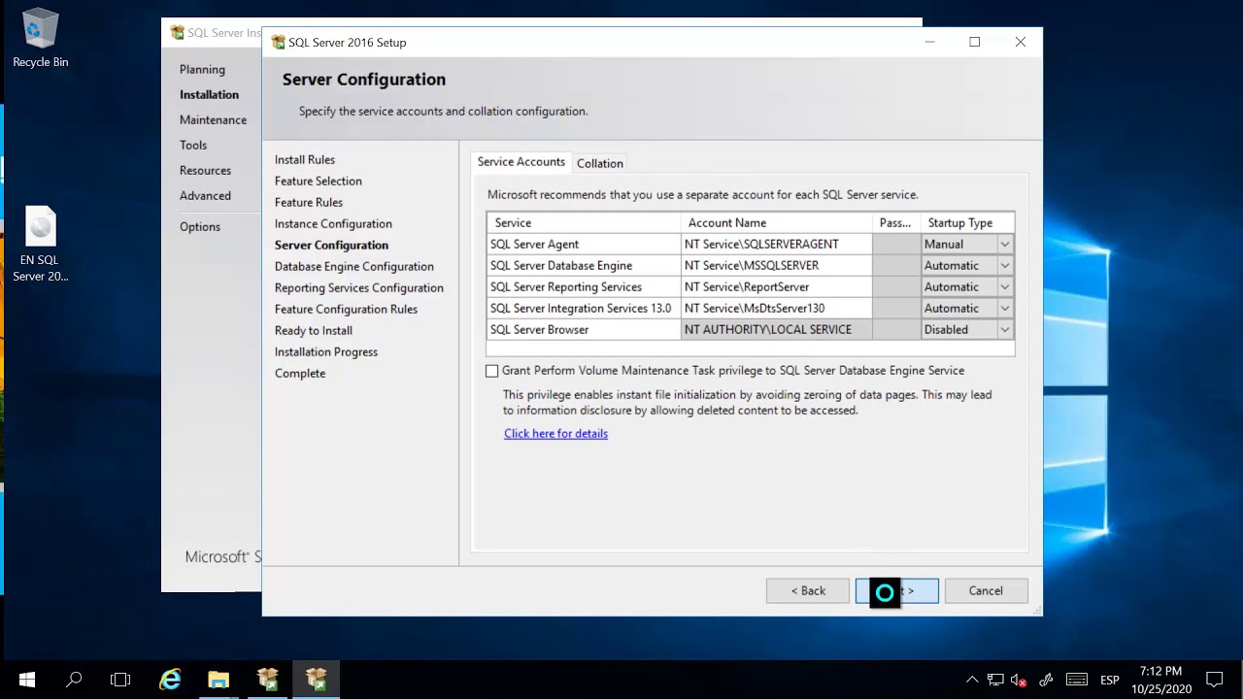Image resolution: width=1243 pixels, height=699 pixels.
Task: Switch to the active SQL Server 2016 Setup taskbar icon
Action: click(317, 680)
